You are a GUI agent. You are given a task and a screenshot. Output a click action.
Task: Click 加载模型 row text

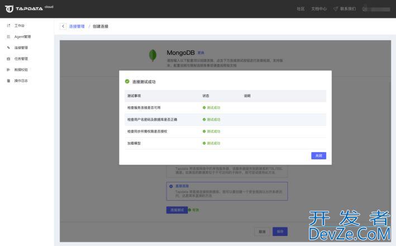134,143
